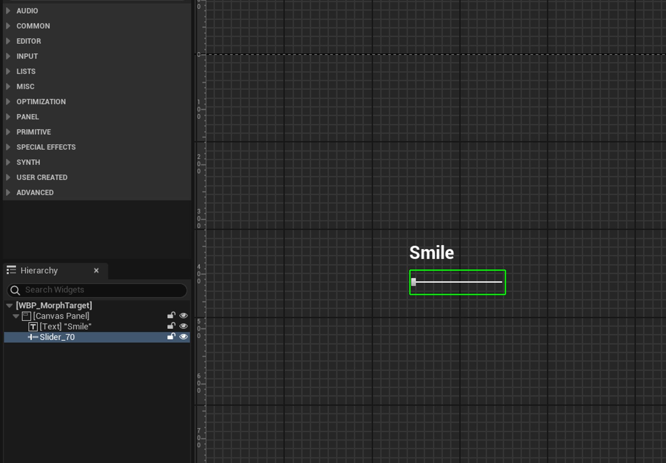Toggle visibility of the Smile text widget

click(183, 326)
